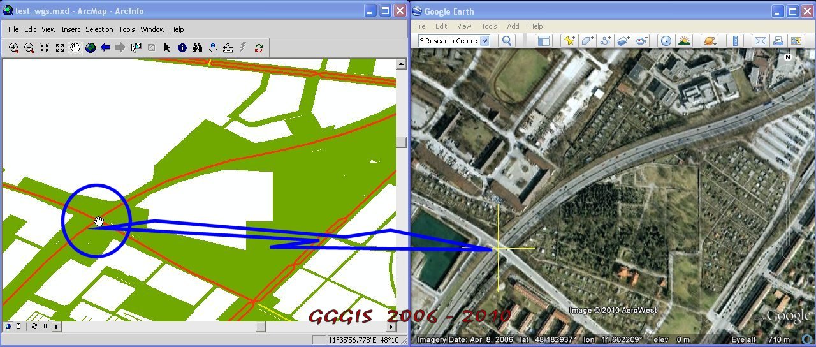Open Google Earth Help menu
816x347 pixels.
[536, 26]
